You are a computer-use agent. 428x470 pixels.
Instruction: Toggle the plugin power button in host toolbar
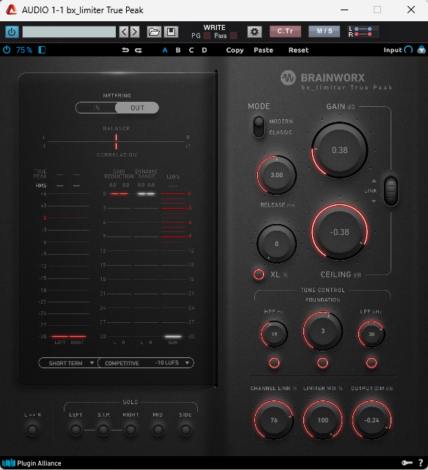click(x=12, y=31)
